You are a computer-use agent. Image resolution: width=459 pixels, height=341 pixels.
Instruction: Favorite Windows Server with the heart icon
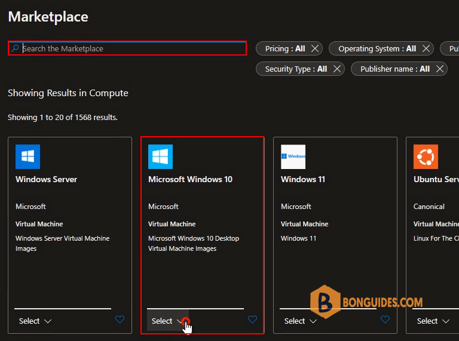click(120, 320)
